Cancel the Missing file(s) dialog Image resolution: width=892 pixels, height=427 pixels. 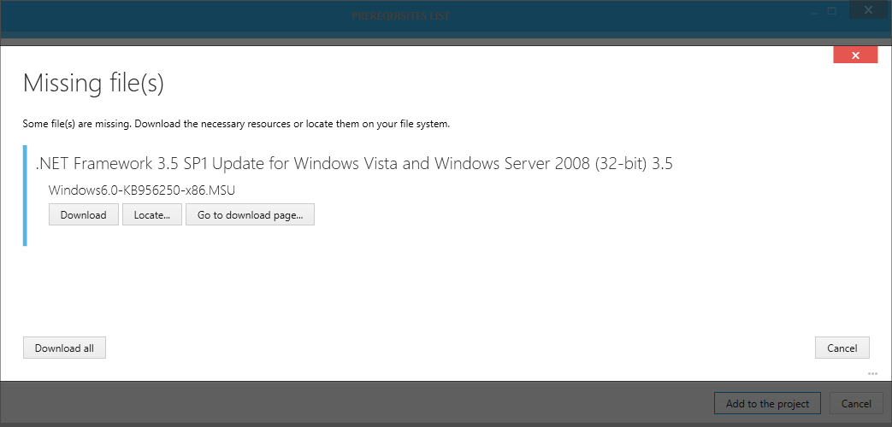pyautogui.click(x=842, y=348)
